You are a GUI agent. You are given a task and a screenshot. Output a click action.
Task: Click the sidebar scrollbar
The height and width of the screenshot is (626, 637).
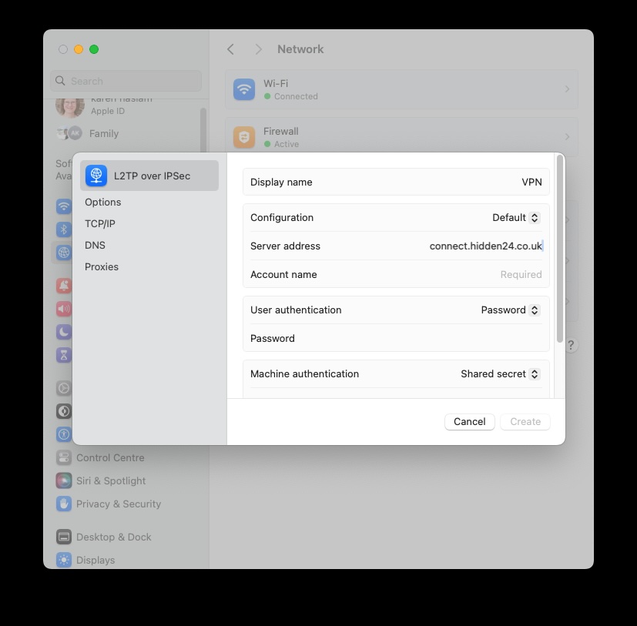click(x=203, y=130)
